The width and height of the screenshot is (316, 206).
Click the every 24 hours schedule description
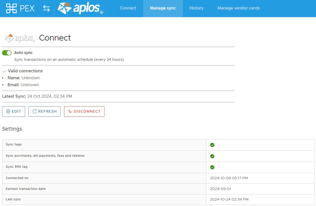pyautogui.click(x=69, y=60)
